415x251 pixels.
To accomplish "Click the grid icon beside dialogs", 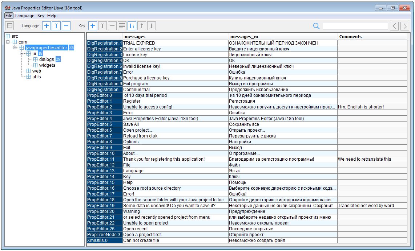I will click(35, 59).
